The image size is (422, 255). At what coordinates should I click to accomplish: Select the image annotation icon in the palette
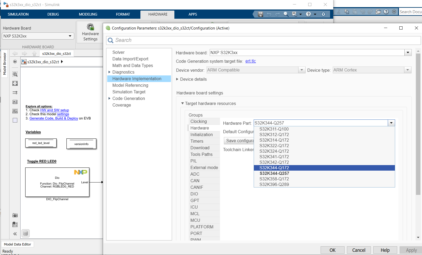(15, 111)
